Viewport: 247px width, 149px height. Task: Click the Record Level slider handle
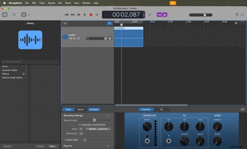coord(94,120)
